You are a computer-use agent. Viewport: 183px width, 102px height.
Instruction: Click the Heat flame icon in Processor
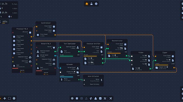coord(14,66)
